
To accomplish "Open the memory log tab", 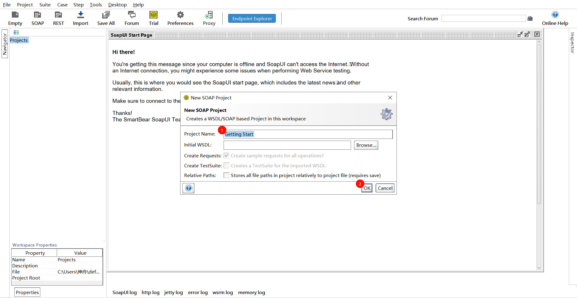I will (251, 293).
